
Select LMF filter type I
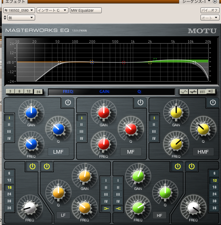pyautogui.click(x=9, y=118)
